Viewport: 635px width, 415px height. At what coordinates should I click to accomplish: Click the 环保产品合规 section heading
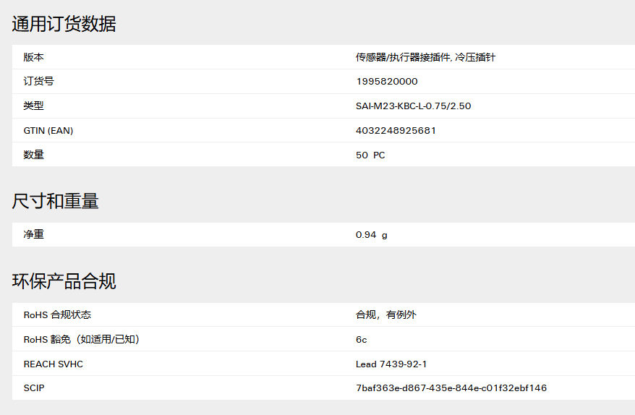point(64,281)
